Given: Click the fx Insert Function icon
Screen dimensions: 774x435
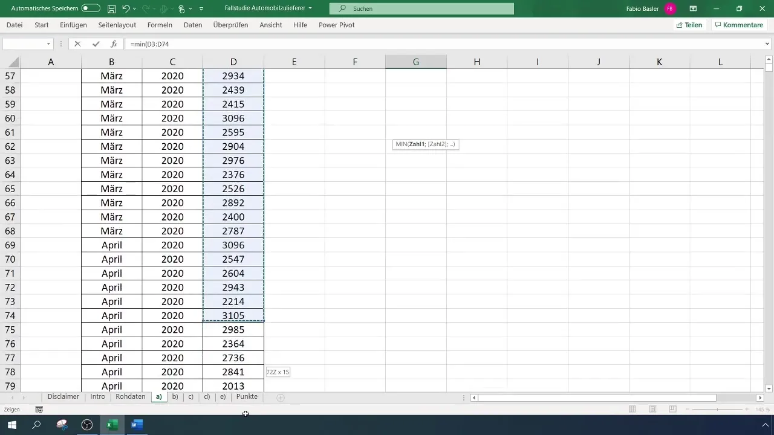Looking at the screenshot, I should (x=114, y=44).
